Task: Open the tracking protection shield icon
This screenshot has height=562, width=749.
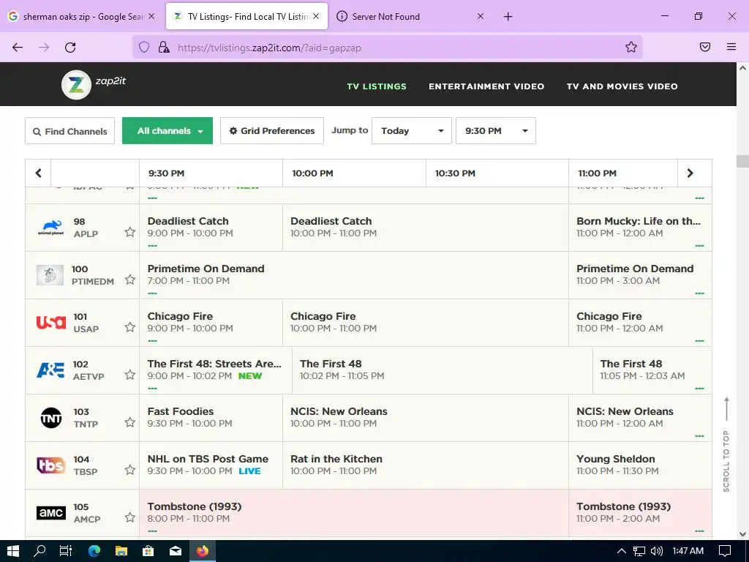Action: pos(144,47)
